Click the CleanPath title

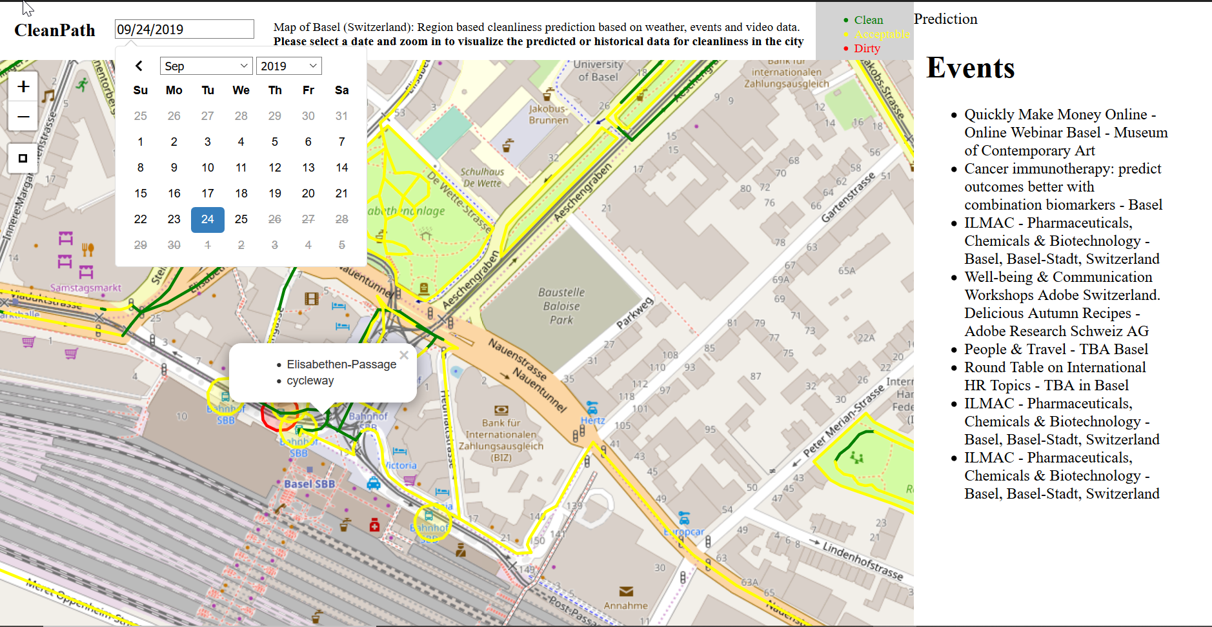[x=55, y=30]
